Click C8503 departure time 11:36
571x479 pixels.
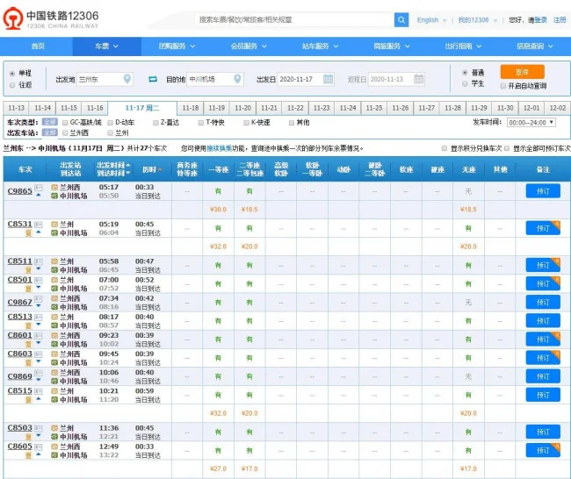[109, 428]
